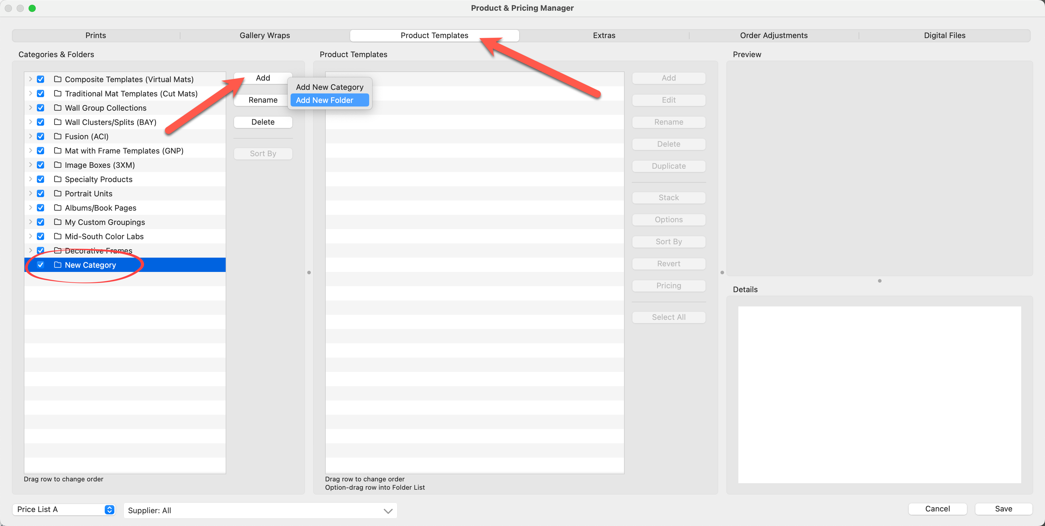
Task: Expand the Traditional Mat Templates (Cut Mats) category
Action: click(30, 94)
